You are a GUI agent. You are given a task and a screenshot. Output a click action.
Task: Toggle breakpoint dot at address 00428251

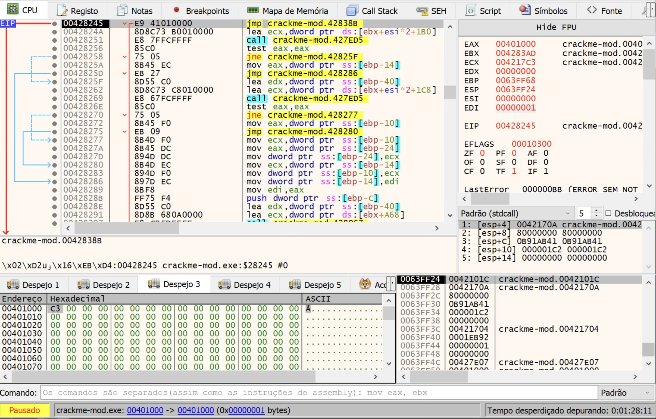tap(54, 40)
